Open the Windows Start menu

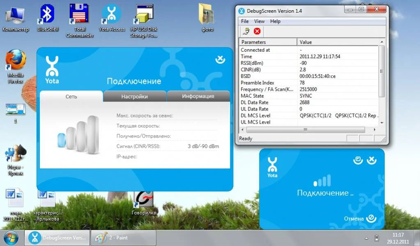(11, 238)
